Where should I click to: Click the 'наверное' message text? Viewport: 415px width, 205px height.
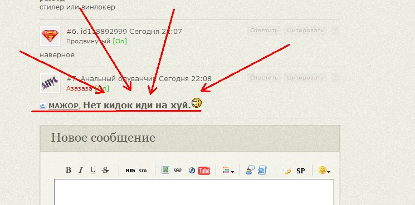pyautogui.click(x=57, y=55)
